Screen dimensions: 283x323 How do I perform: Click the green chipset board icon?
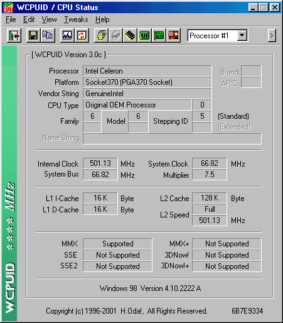[144, 35]
